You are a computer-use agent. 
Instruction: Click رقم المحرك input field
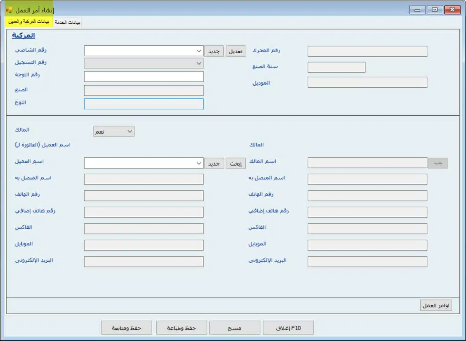367,51
